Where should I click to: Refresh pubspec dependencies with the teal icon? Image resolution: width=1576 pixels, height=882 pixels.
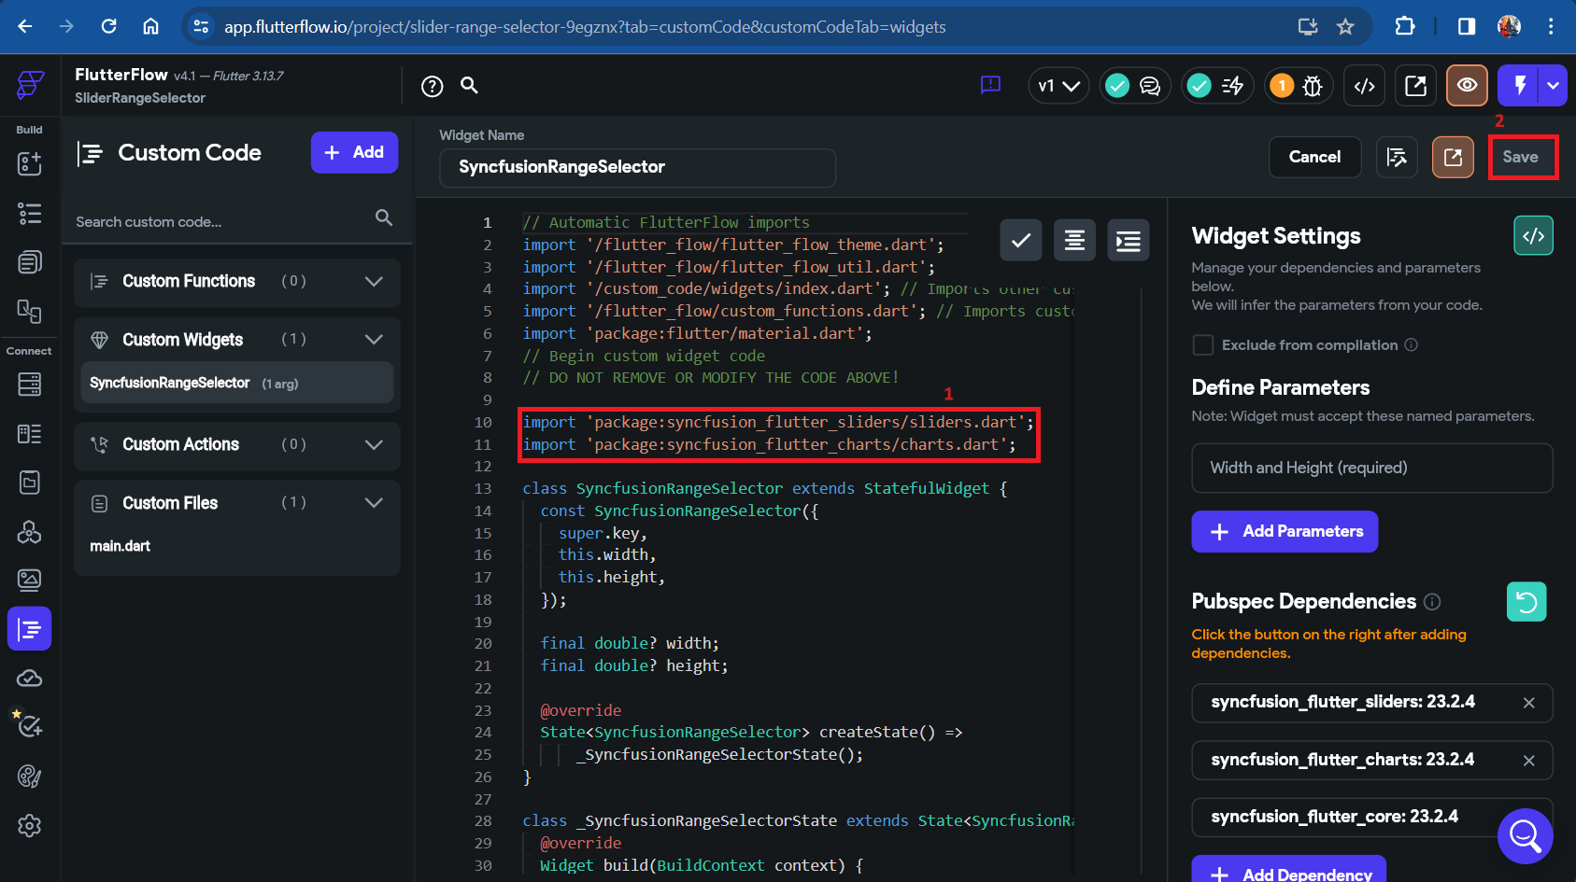click(x=1526, y=602)
